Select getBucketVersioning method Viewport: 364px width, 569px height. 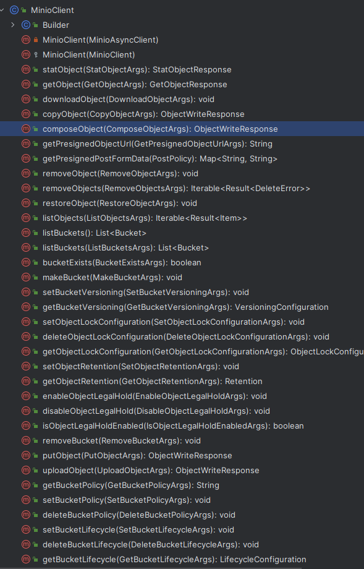(x=185, y=308)
